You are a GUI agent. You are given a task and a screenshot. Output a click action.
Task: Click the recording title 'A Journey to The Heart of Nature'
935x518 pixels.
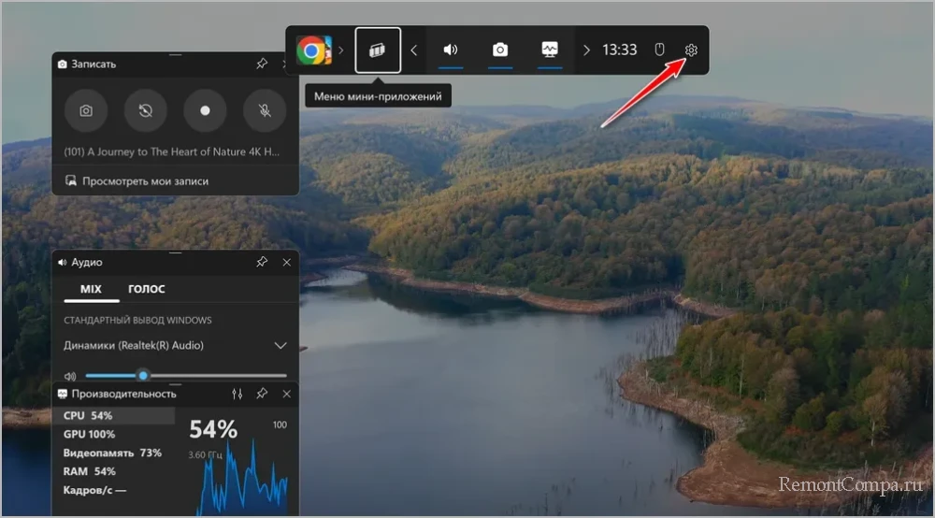coord(171,151)
